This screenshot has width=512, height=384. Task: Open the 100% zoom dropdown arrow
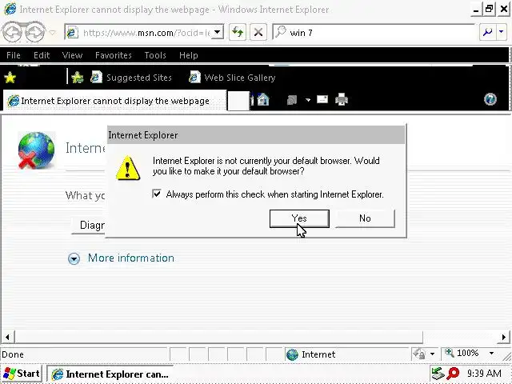click(491, 354)
